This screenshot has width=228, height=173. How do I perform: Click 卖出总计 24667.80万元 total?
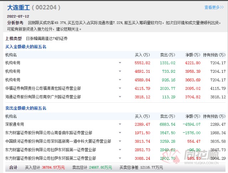pyautogui.click(x=92, y=167)
